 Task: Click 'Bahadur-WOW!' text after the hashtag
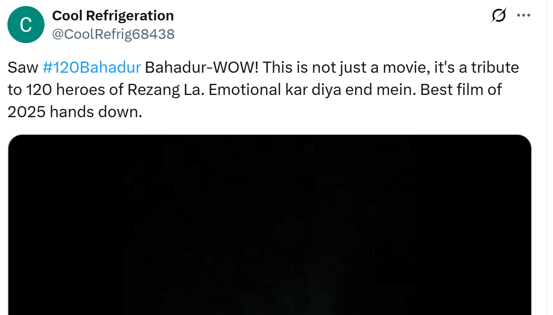tap(202, 67)
